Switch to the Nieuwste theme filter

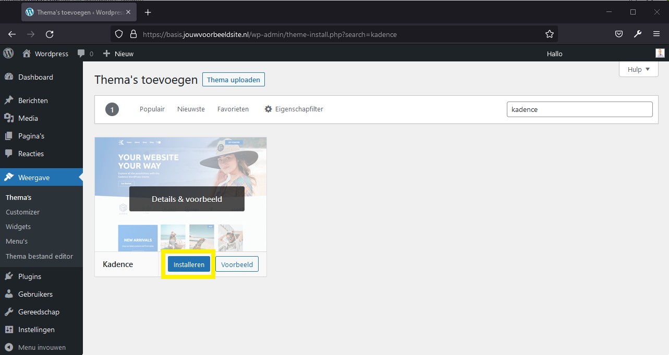[191, 109]
